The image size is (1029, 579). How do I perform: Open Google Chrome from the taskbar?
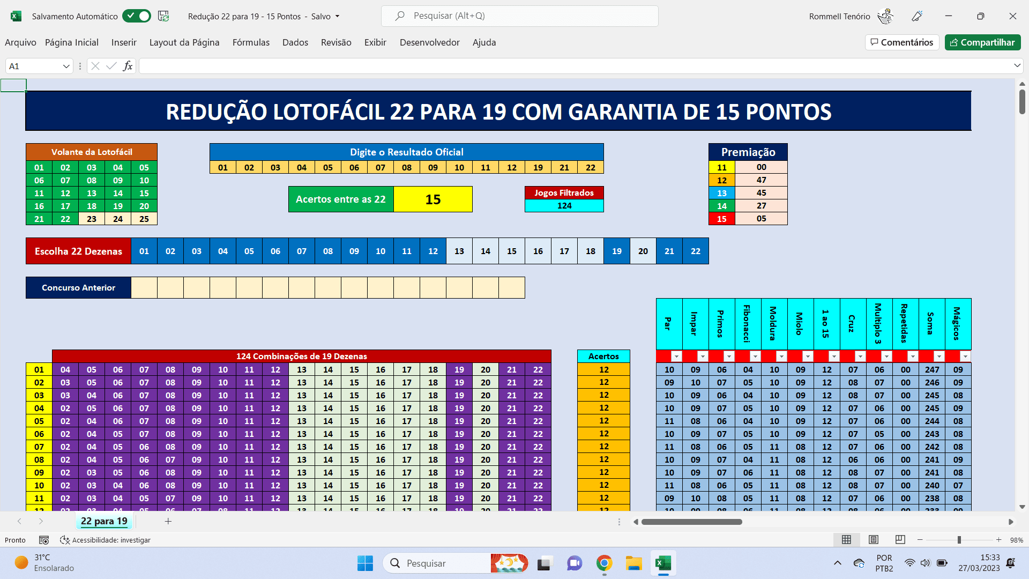tap(604, 563)
